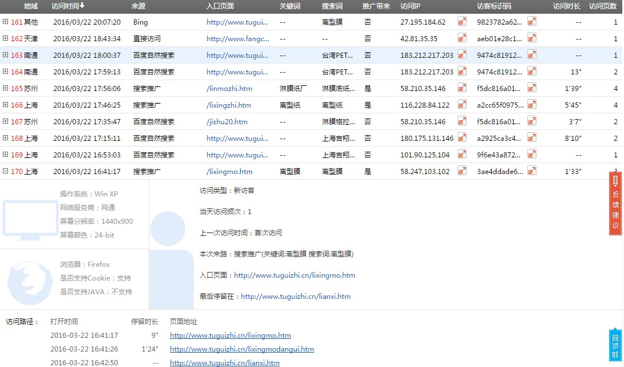Viewport: 624px width, 367px height.
Task: Click the lixingmodangui.htm page link
Action: (242, 349)
